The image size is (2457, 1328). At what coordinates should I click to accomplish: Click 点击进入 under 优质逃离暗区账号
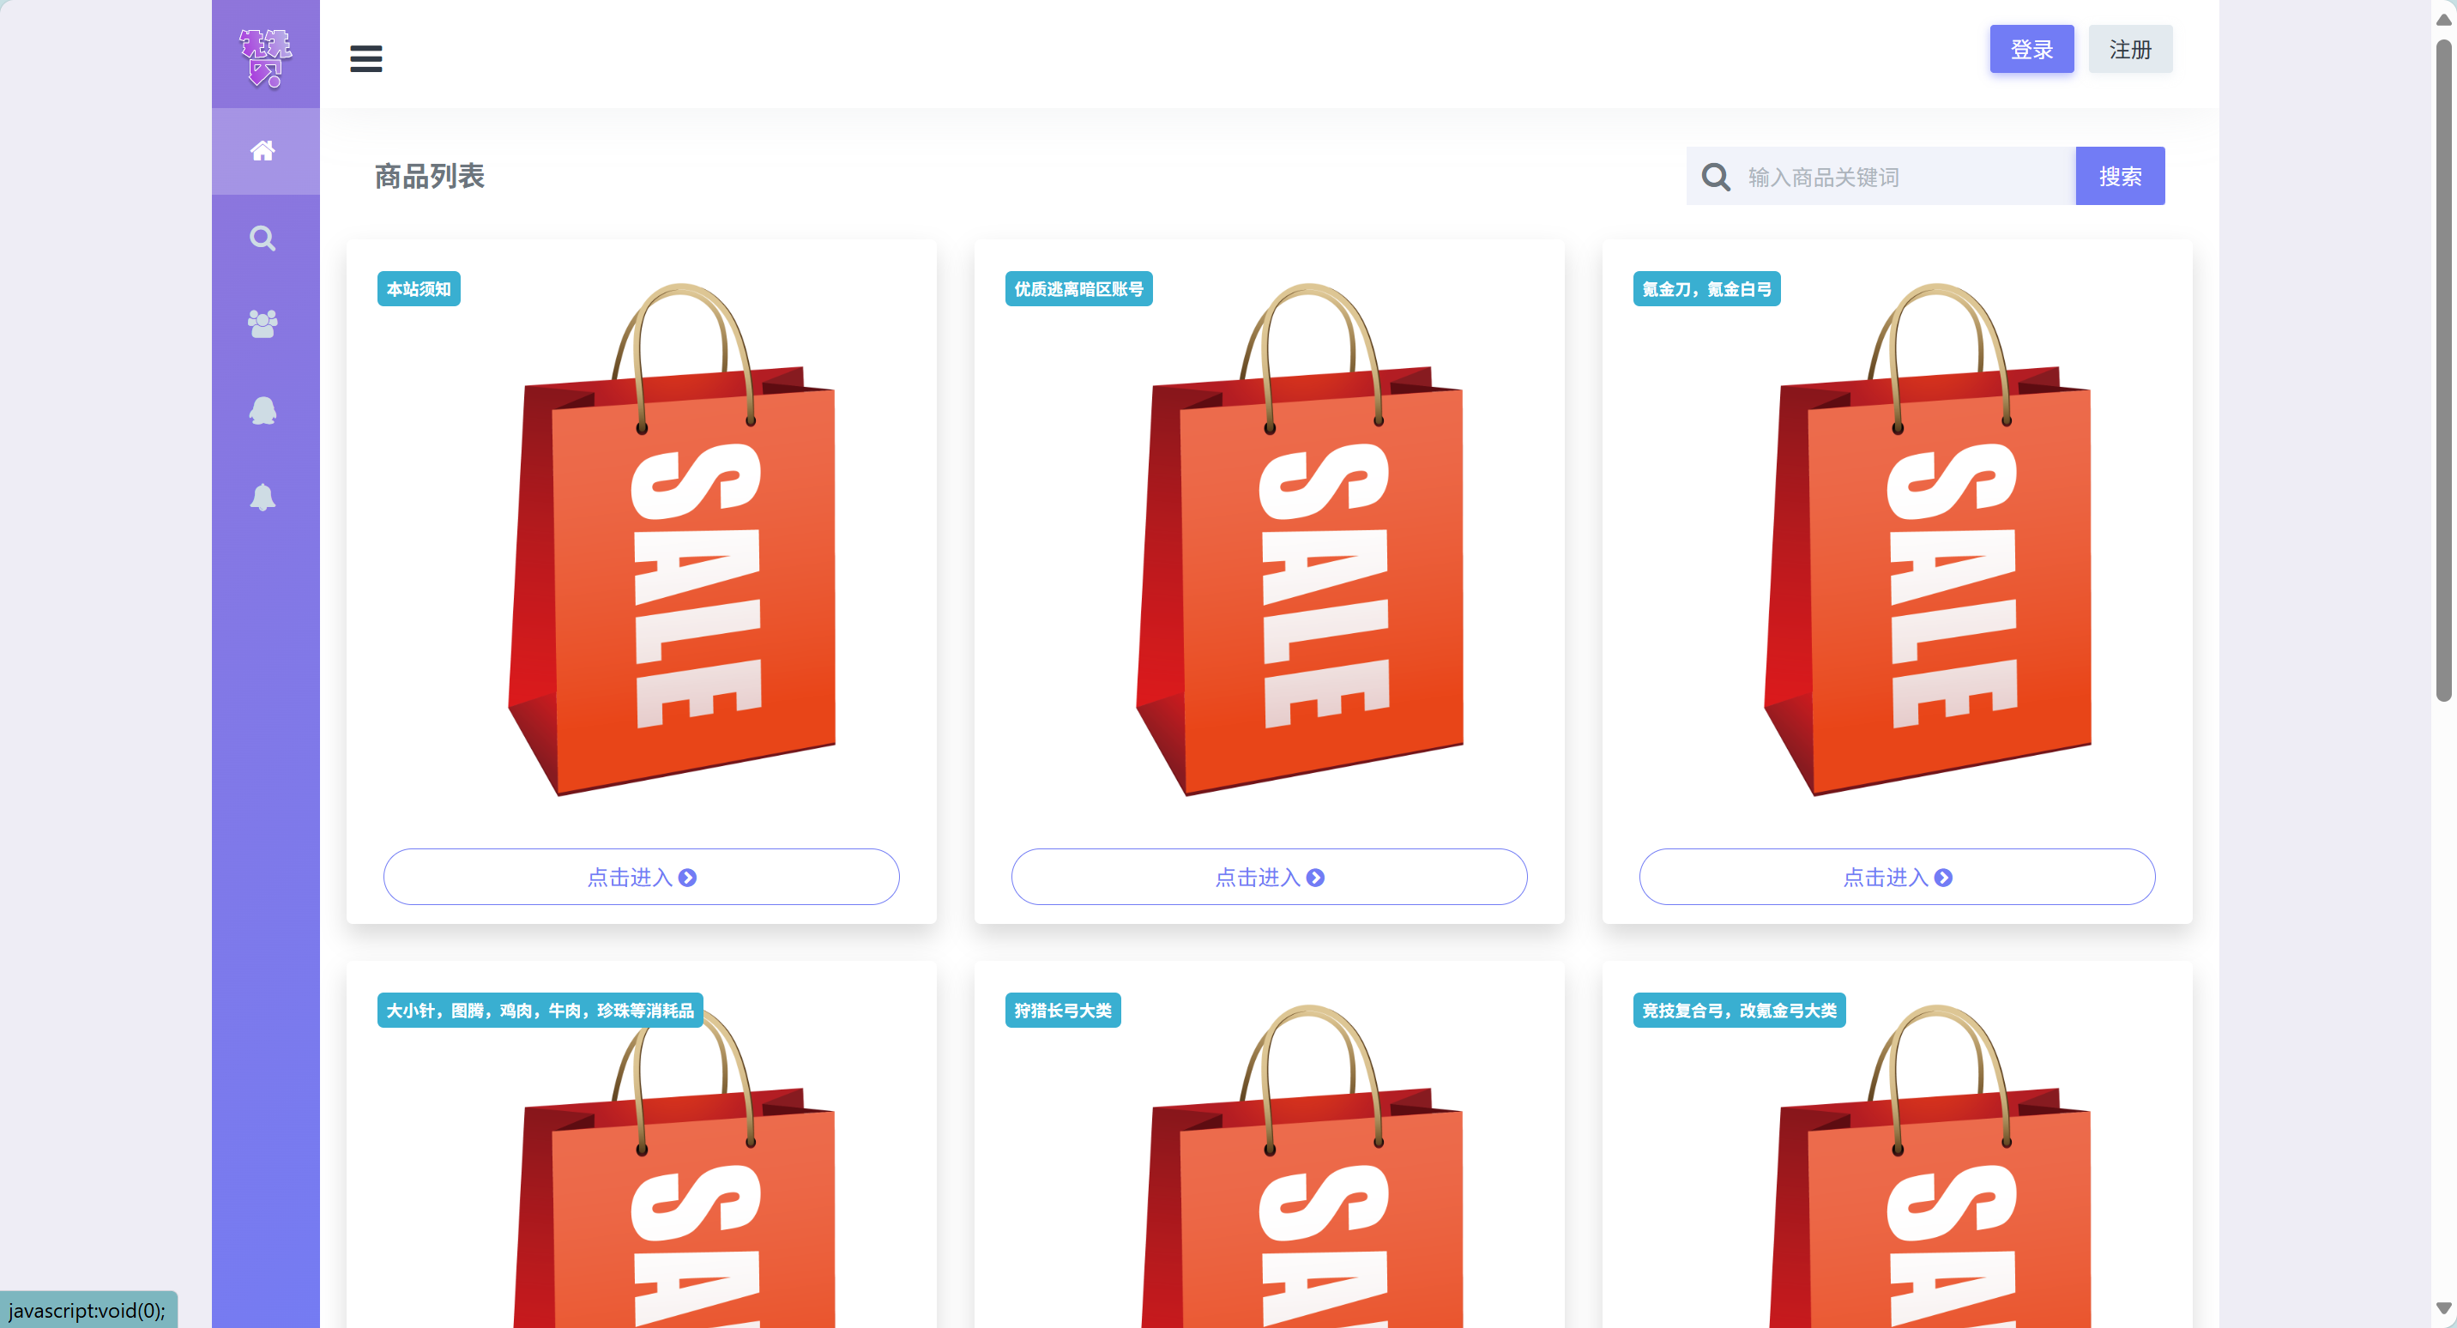pyautogui.click(x=1269, y=877)
